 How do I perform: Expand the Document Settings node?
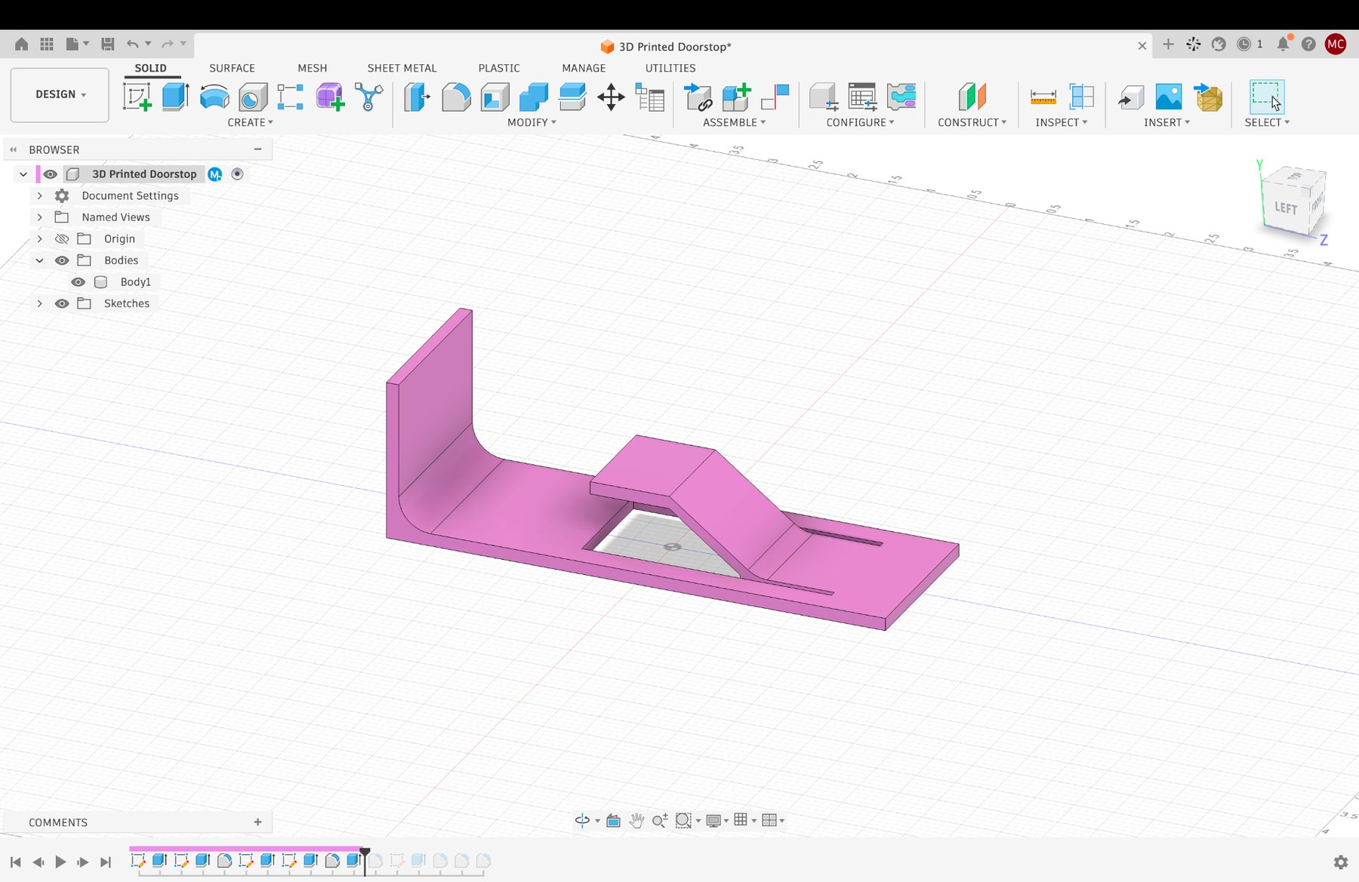coord(39,195)
